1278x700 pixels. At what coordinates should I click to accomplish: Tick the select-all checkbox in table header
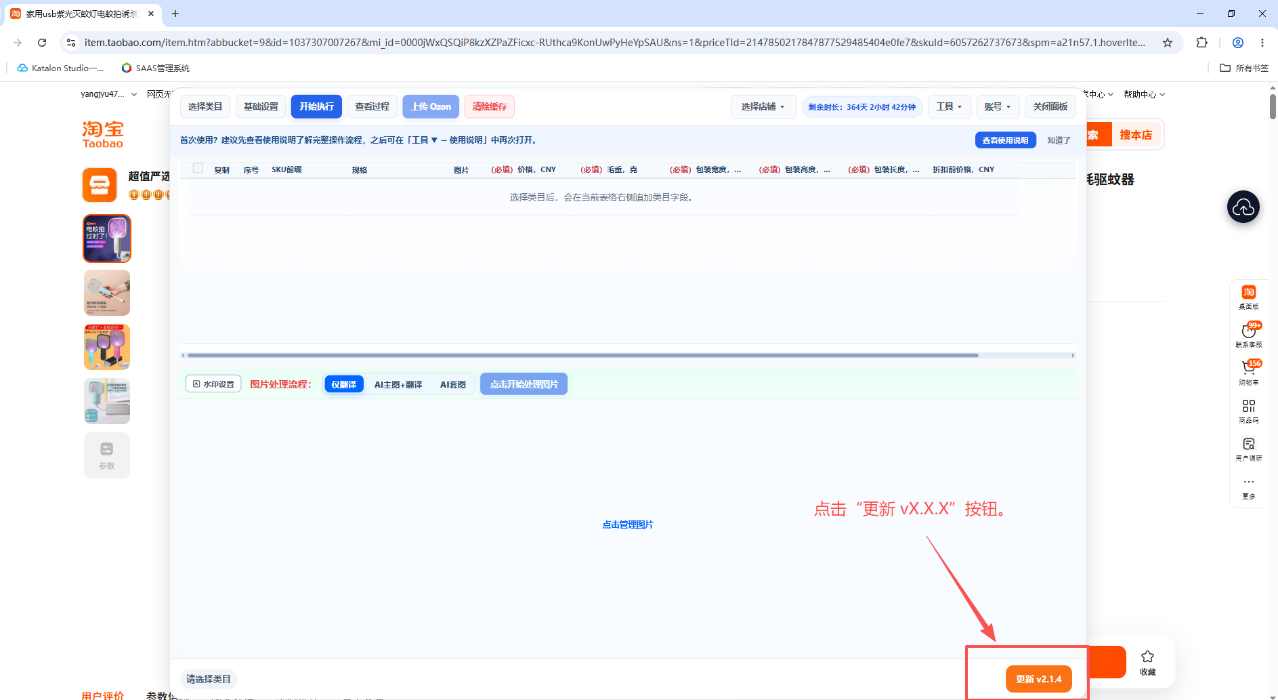coord(198,168)
